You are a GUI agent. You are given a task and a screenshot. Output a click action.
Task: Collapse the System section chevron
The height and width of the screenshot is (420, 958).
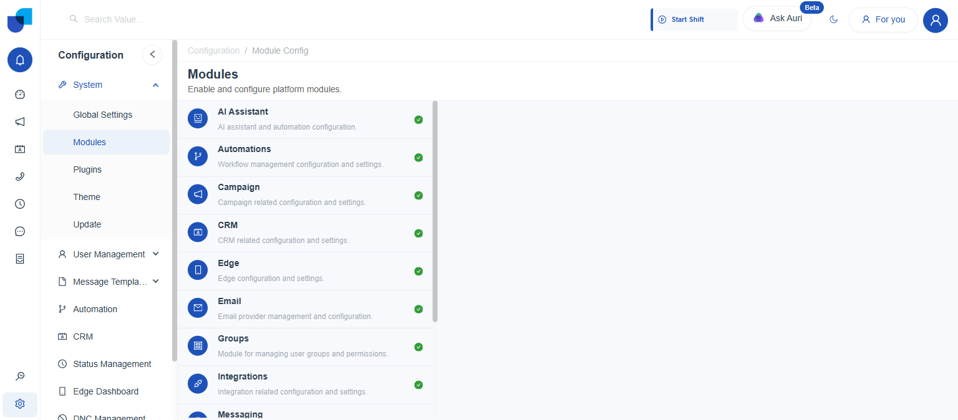(x=156, y=85)
